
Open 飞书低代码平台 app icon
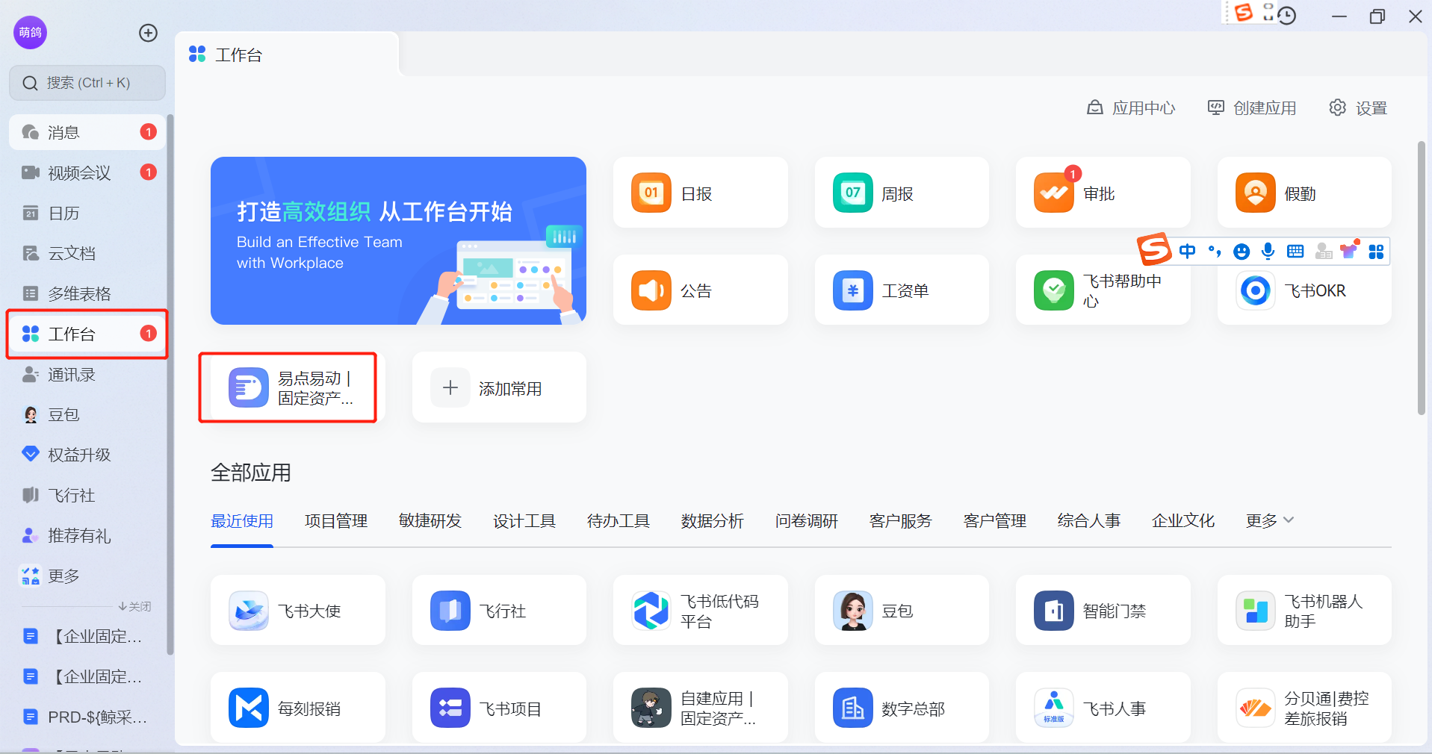point(651,611)
